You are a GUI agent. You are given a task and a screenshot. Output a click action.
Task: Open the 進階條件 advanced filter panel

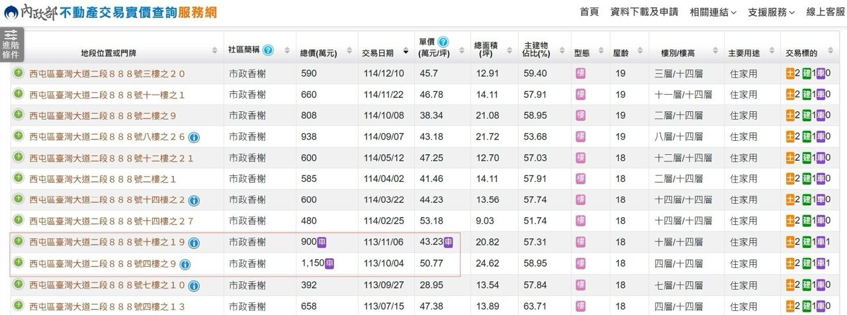tap(11, 45)
